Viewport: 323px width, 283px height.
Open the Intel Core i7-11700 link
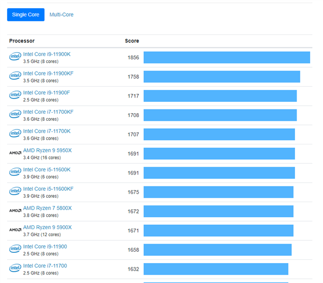(x=45, y=266)
